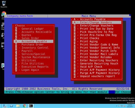Image resolution: width=135 pixels, height=108 pixels.
Task: Click the Press CTRL+Choose hint line
Action: click(x=56, y=92)
